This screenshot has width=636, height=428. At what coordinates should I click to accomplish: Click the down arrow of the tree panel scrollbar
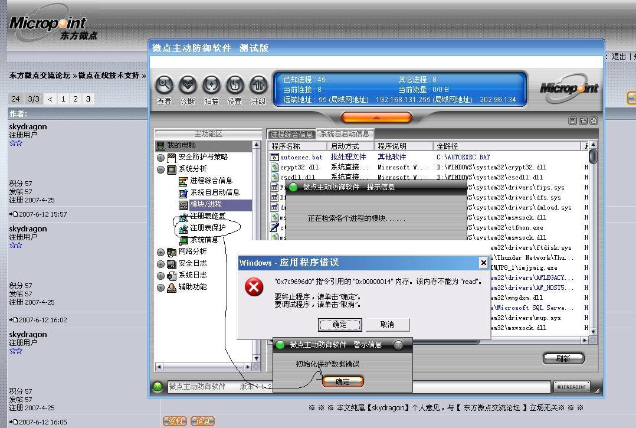pyautogui.click(x=256, y=358)
